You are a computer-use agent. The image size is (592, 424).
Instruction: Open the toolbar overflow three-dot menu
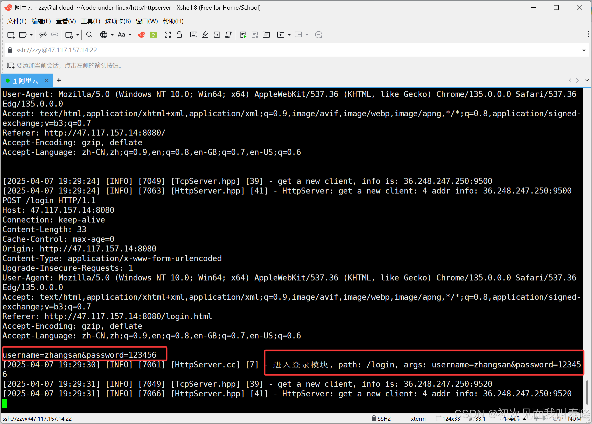(x=588, y=34)
